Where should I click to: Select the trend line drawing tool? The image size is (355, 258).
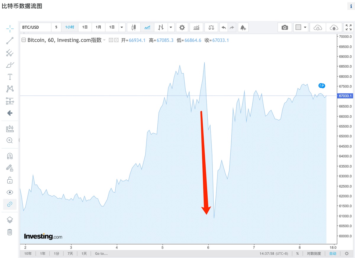pos(10,41)
